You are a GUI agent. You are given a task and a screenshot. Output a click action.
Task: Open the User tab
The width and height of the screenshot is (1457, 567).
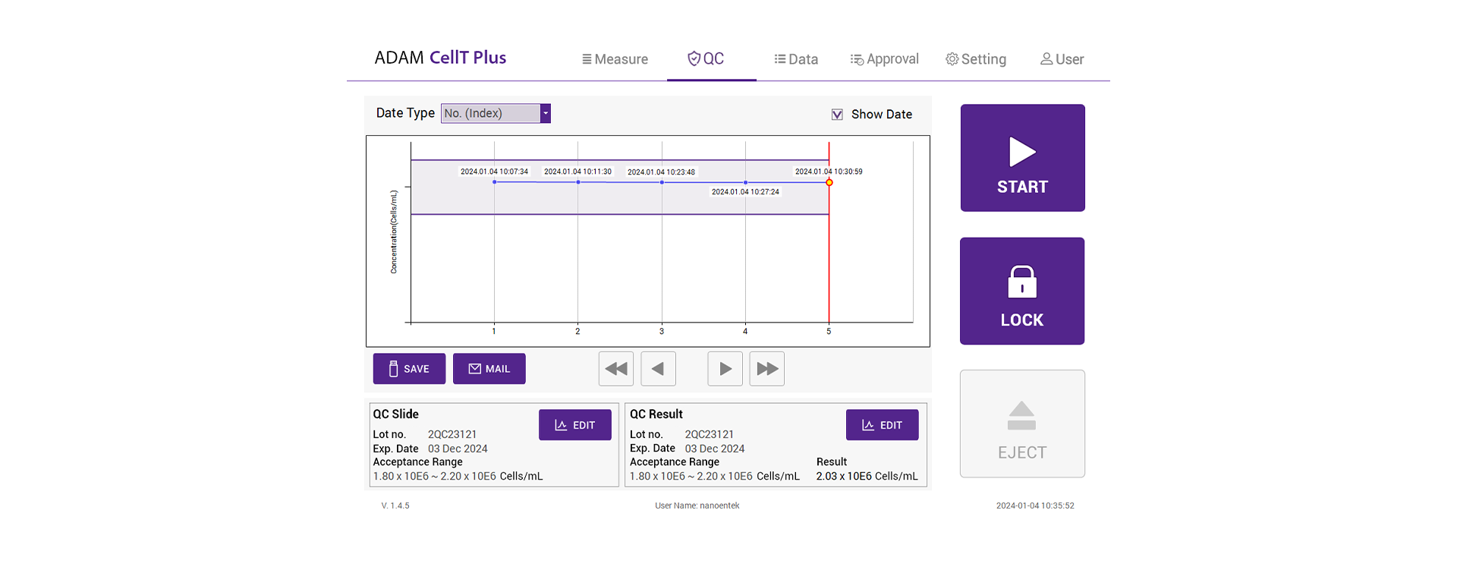pyautogui.click(x=1062, y=59)
